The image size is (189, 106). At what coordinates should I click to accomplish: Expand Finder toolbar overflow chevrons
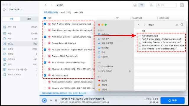pyautogui.click(x=177, y=25)
